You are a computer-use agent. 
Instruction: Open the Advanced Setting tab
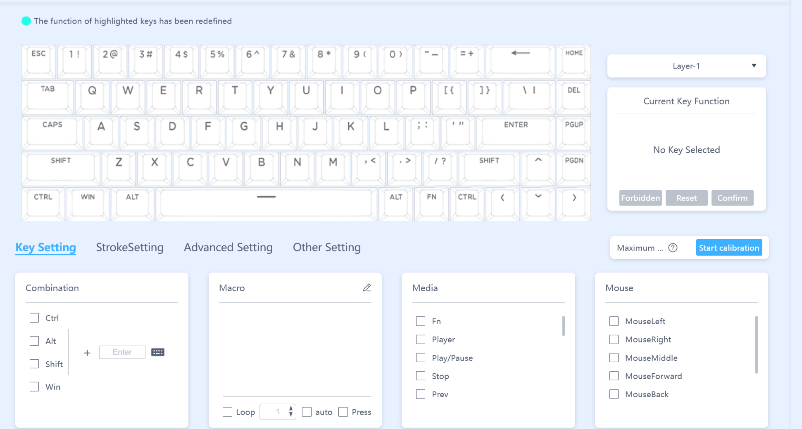pyautogui.click(x=228, y=247)
